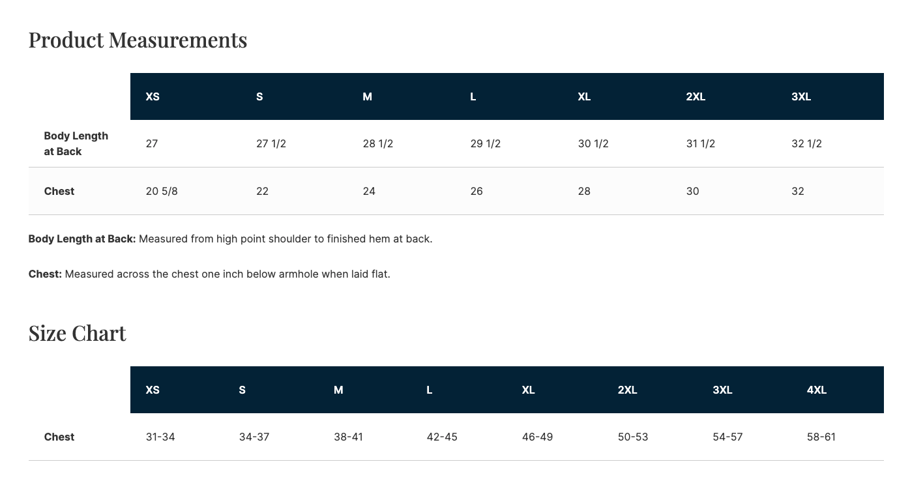Select the 50-53 chest range for 2XL
Viewport: 910px width, 481px height.
633,437
